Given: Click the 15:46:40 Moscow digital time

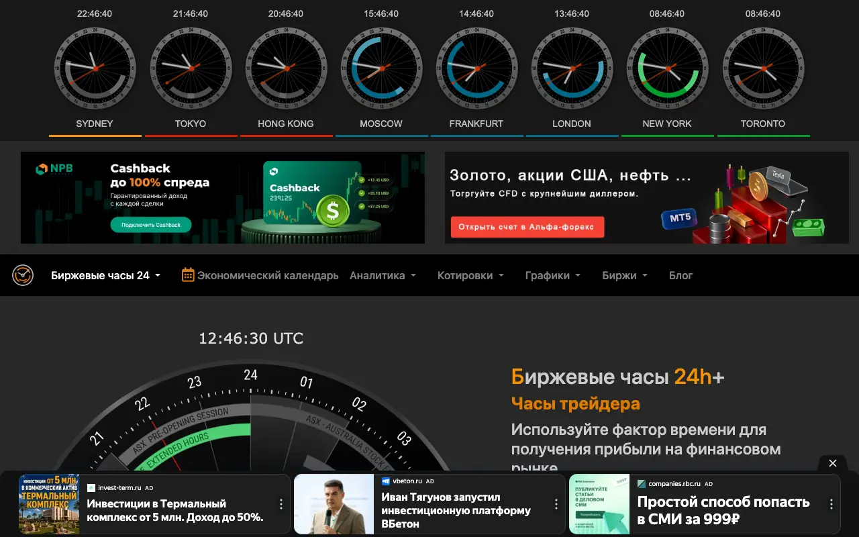Looking at the screenshot, I should 381,13.
